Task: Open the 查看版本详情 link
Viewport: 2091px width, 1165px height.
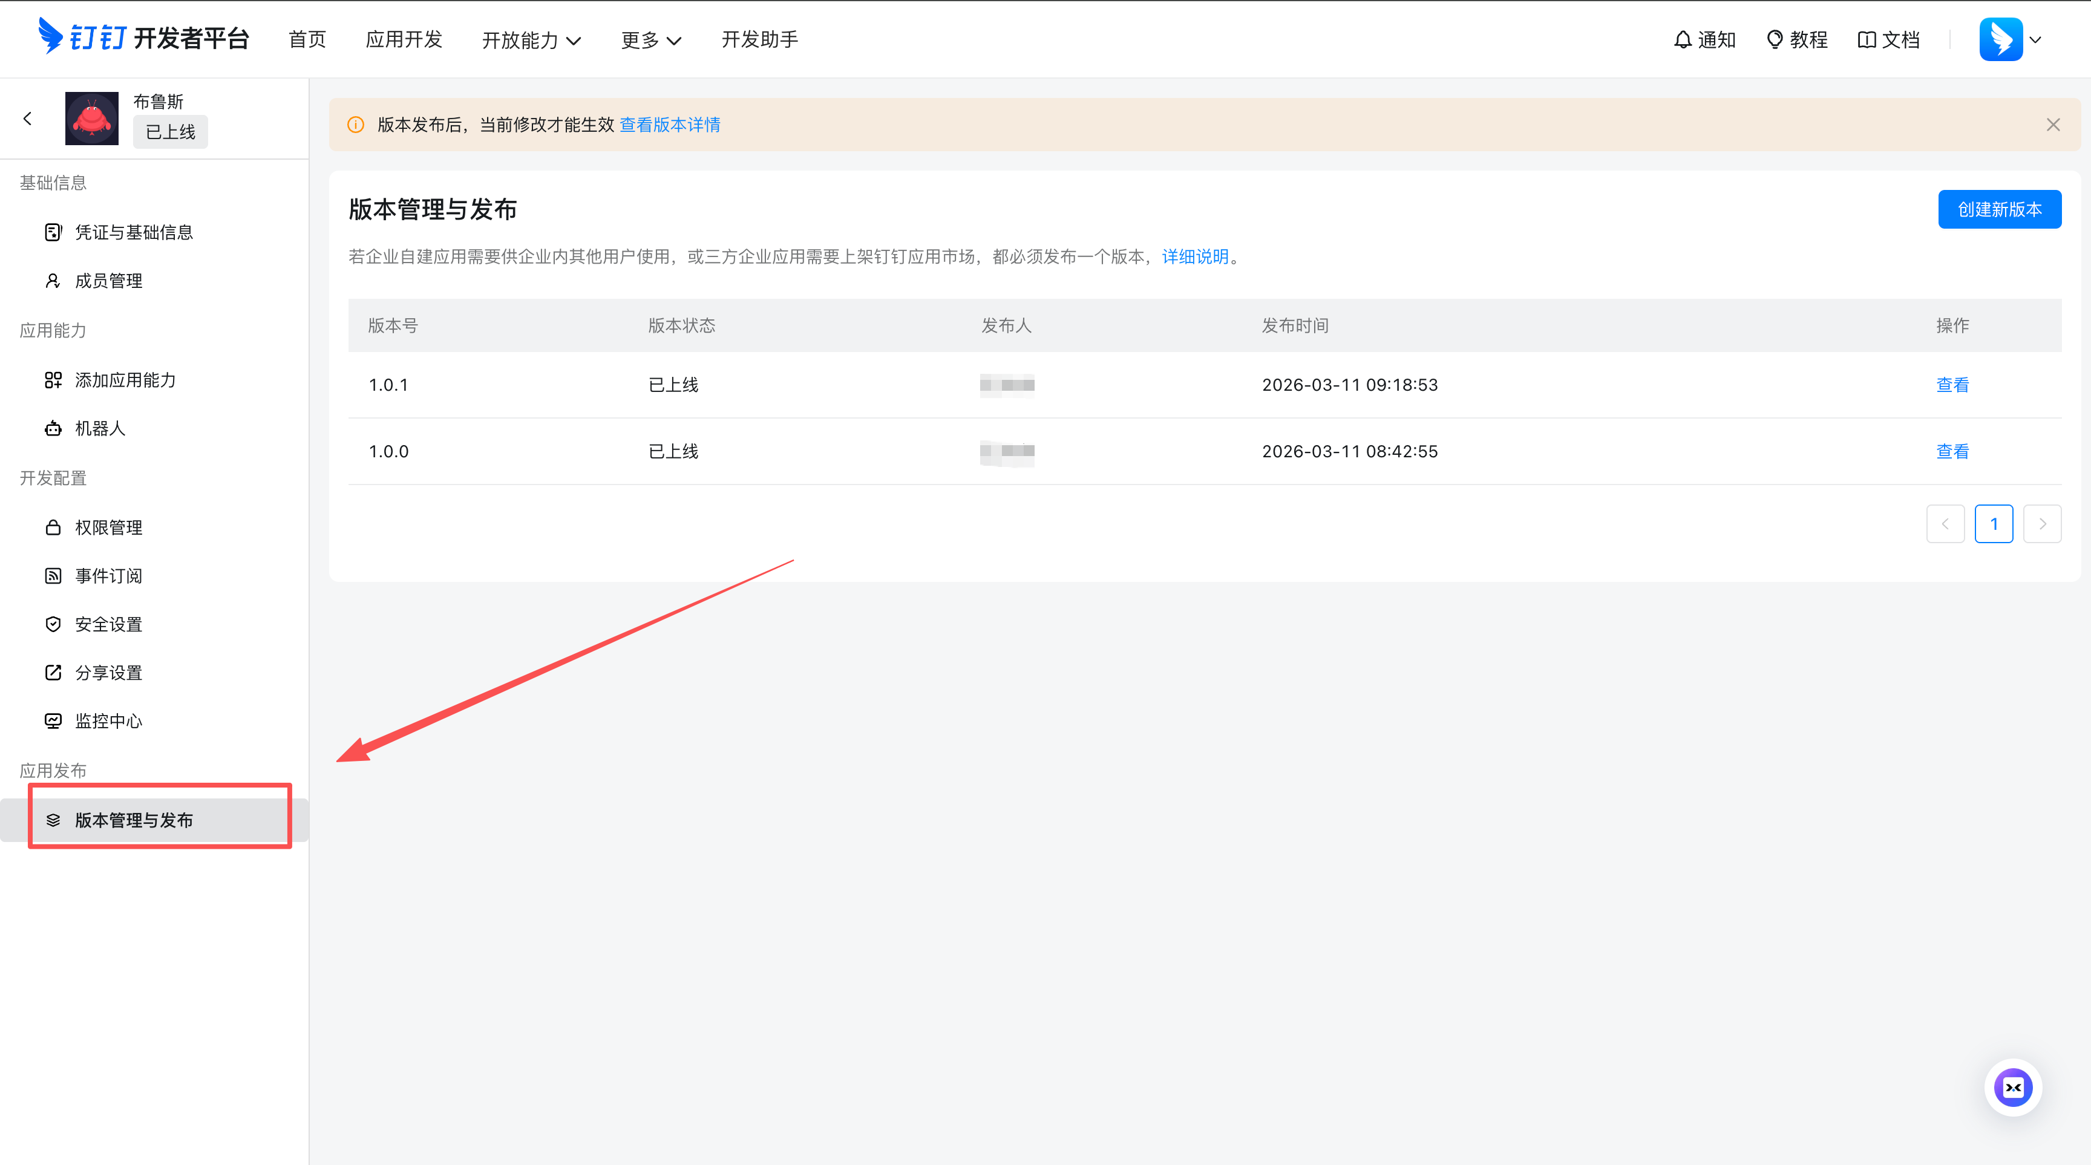Action: pos(670,125)
